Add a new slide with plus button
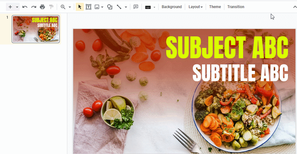 click(x=10, y=7)
